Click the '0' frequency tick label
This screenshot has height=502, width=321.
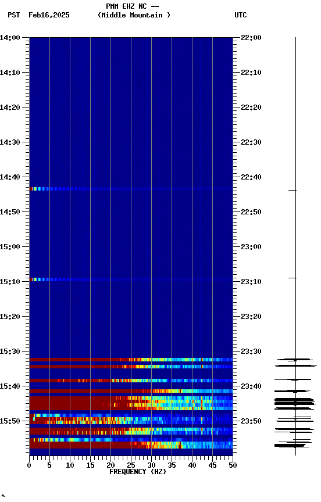tap(29, 465)
